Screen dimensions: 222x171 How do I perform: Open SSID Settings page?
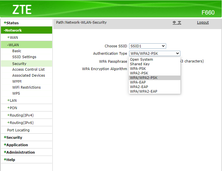click(x=24, y=57)
